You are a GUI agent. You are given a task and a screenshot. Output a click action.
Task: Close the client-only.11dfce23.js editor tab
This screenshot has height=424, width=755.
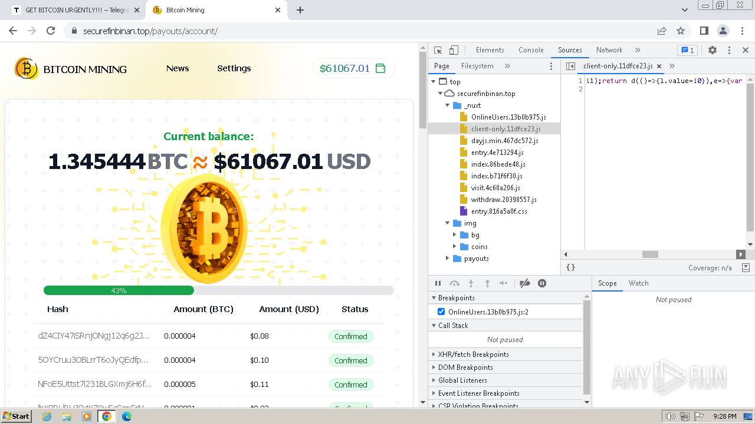point(659,66)
